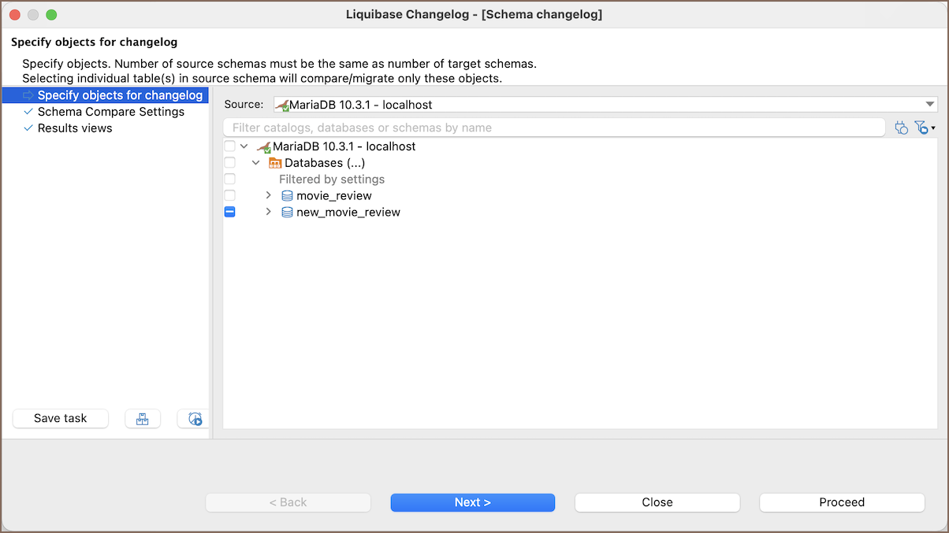Click the new_movie_review database icon

click(288, 213)
